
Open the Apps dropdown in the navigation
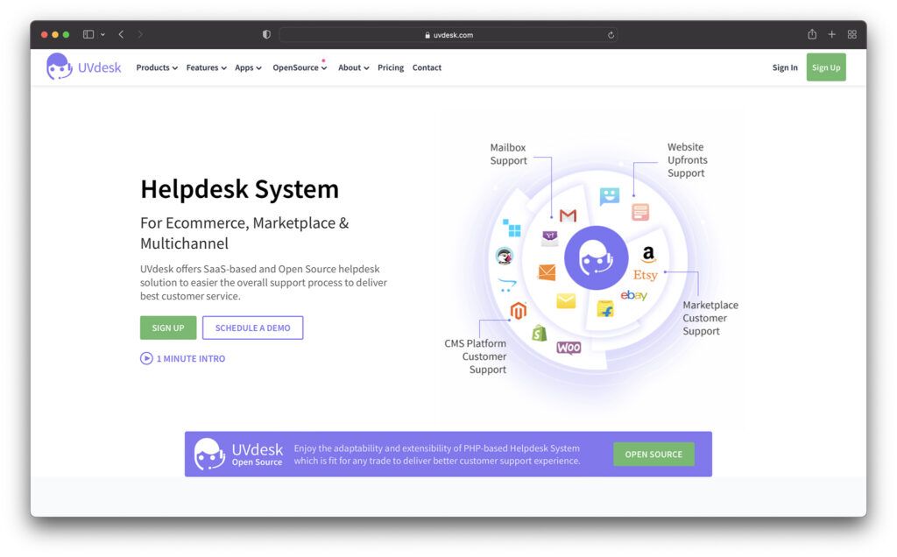pyautogui.click(x=247, y=67)
